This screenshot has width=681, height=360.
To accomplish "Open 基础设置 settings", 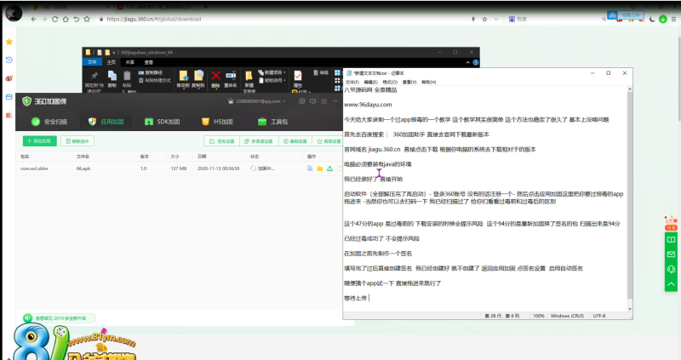I will [295, 141].
